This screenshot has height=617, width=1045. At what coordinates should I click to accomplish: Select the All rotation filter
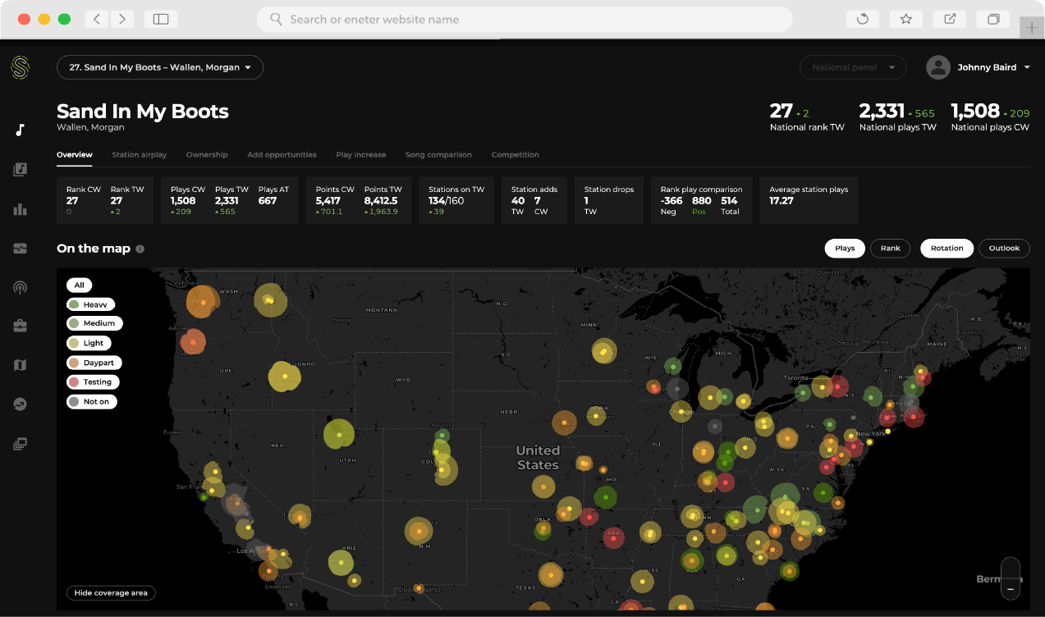click(79, 286)
